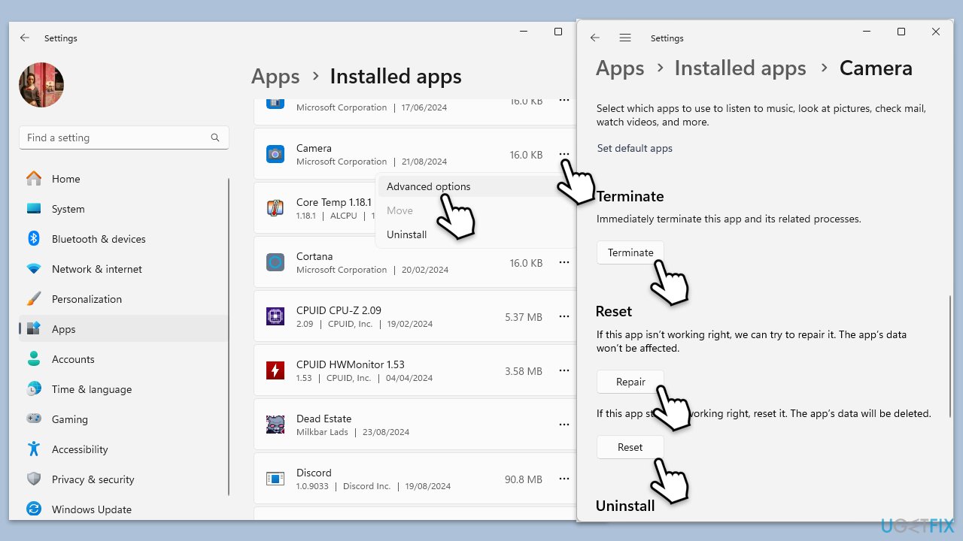Image resolution: width=963 pixels, height=541 pixels.
Task: Click the Accessibility figure icon
Action: tap(34, 449)
